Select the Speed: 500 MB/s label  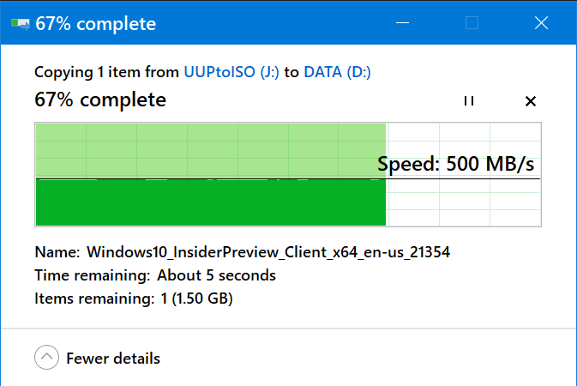[x=455, y=164]
